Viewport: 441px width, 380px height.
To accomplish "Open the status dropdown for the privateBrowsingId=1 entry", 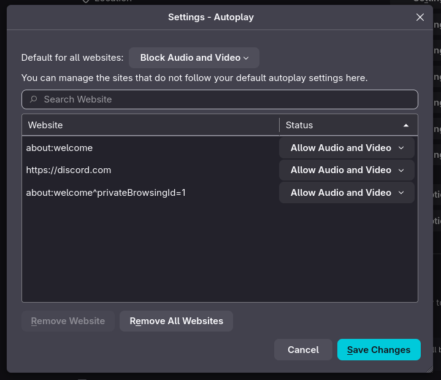I will tap(347, 193).
